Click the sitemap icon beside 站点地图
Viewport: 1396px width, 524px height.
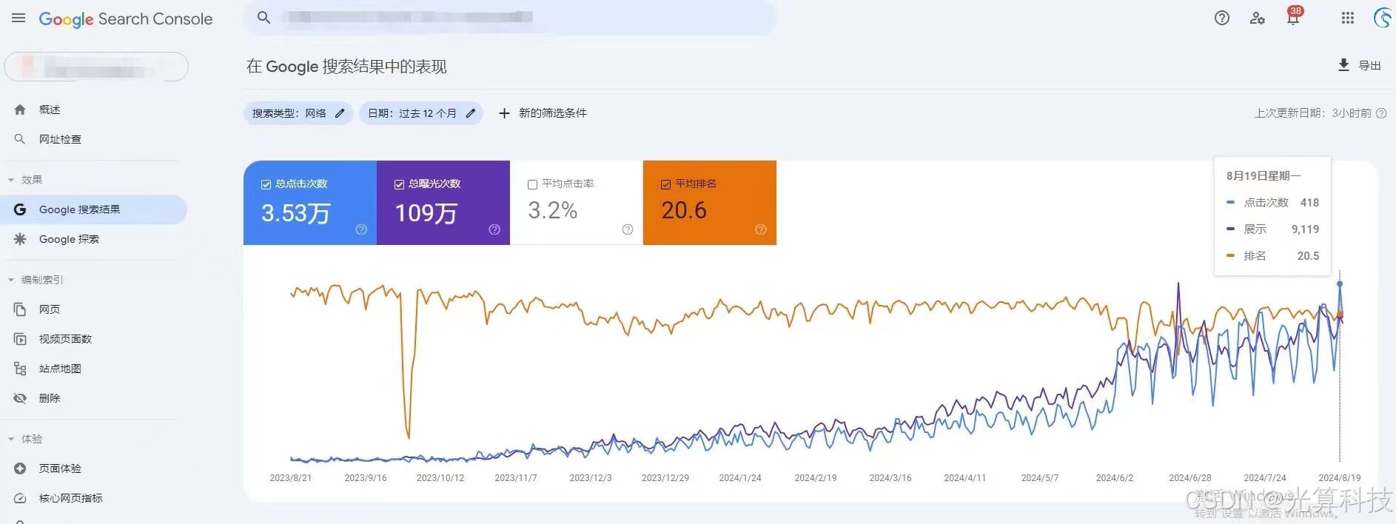coord(20,369)
